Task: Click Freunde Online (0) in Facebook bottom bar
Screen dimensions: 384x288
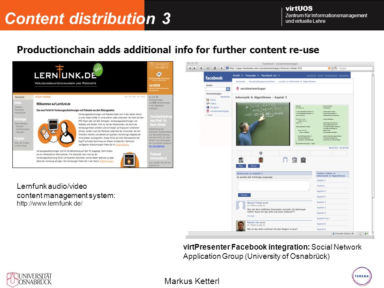Action: 343,234
